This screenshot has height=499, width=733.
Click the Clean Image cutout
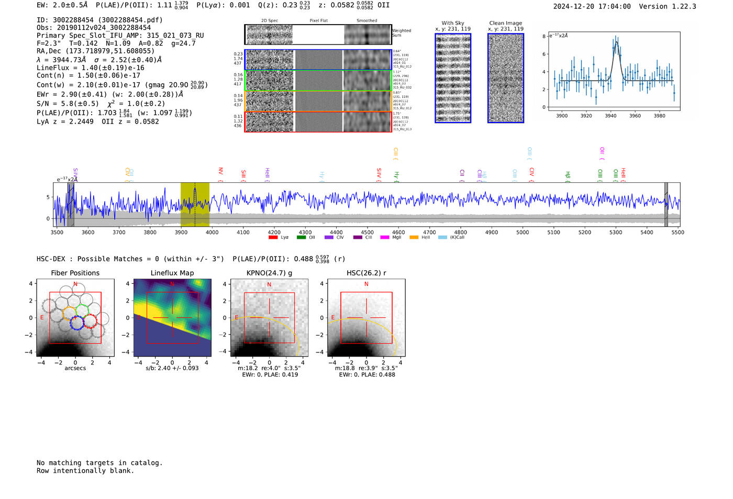coord(506,78)
